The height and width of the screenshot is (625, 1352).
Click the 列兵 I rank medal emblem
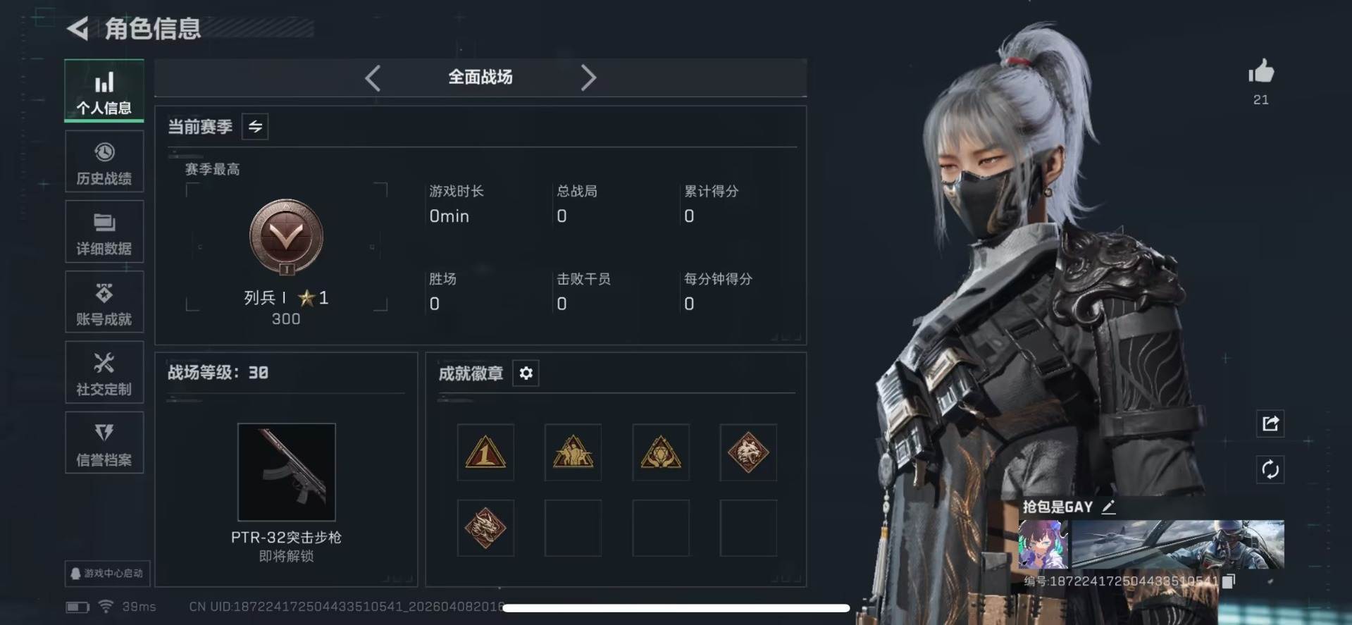(286, 237)
